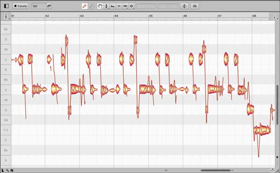Viewport: 280px width, 173px height.
Task: Click the second empty inspector value field
Action: coord(168,6)
